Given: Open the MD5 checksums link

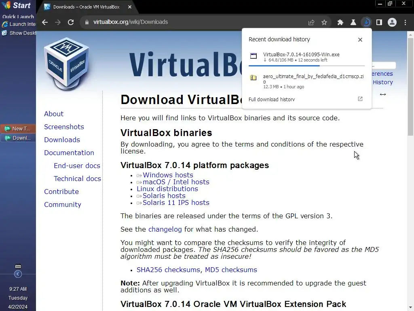Looking at the screenshot, I should [x=231, y=270].
